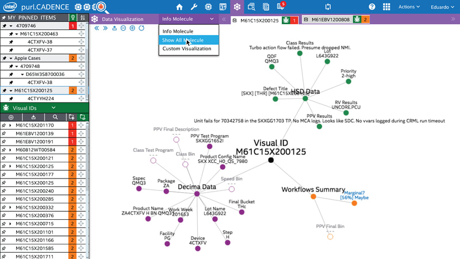Open the Home page icon
The height and width of the screenshot is (259, 460).
[x=179, y=7]
